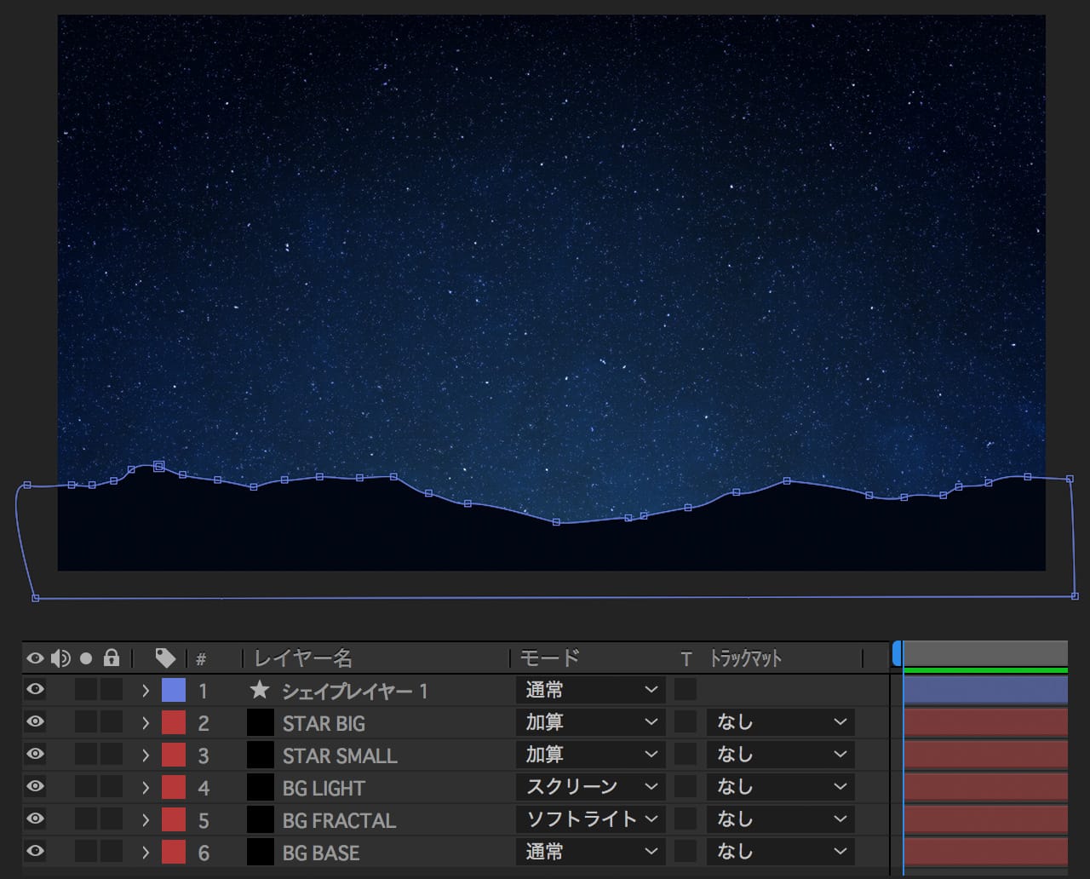Image resolution: width=1090 pixels, height=879 pixels.
Task: Hide the STAR SMALL layer with eye toggle
Action: coord(35,755)
